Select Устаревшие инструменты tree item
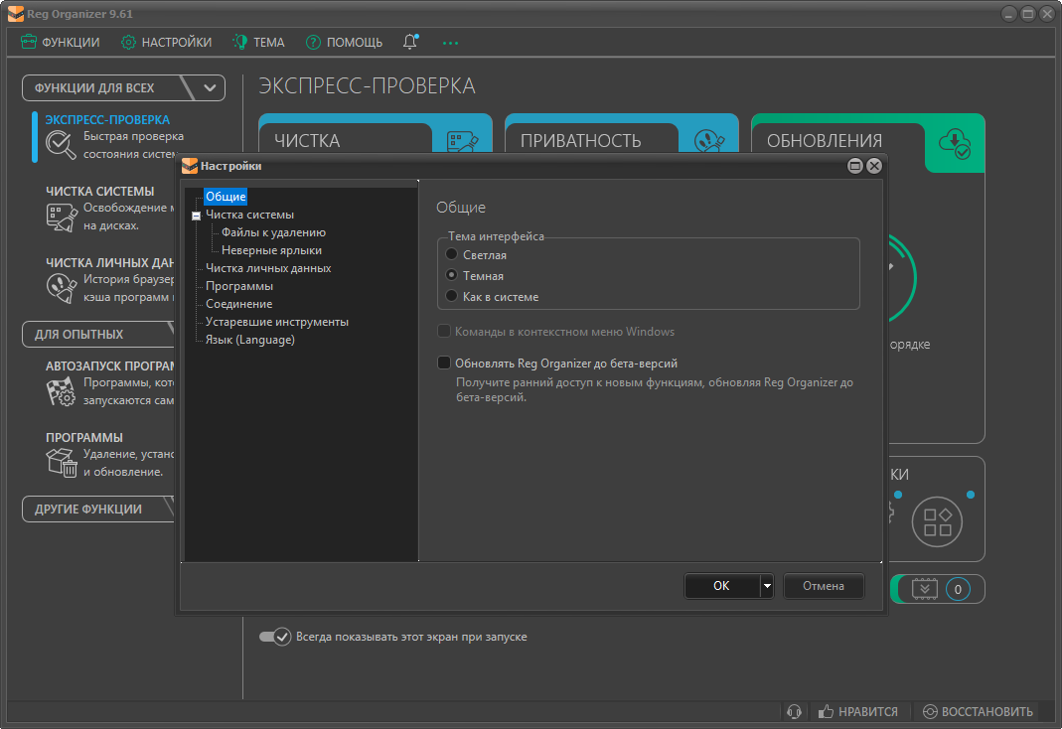Viewport: 1062px width, 729px height. pos(277,322)
